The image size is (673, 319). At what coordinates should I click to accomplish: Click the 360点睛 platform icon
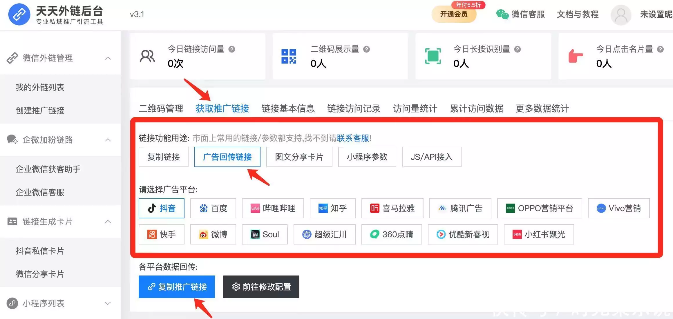(392, 234)
